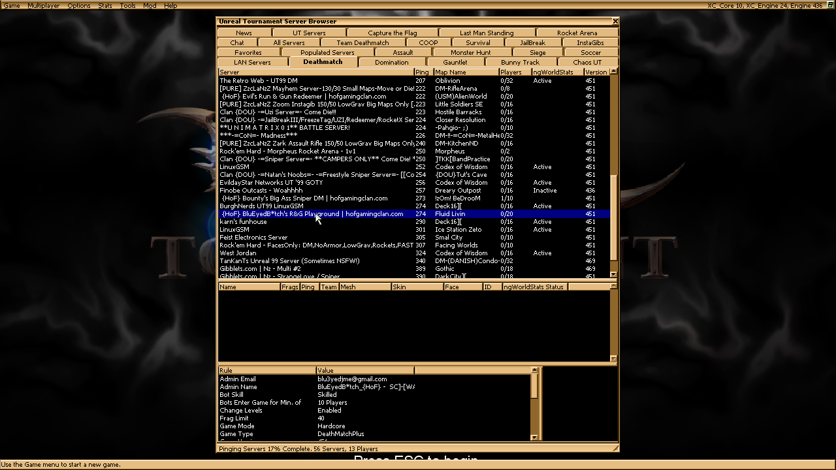Image resolution: width=836 pixels, height=470 pixels.
Task: Click the Rule column header
Action: 267,370
